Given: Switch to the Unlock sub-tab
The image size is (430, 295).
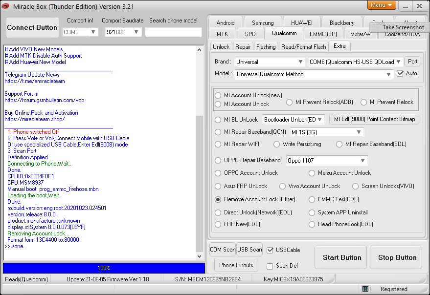Looking at the screenshot, I should 221,47.
